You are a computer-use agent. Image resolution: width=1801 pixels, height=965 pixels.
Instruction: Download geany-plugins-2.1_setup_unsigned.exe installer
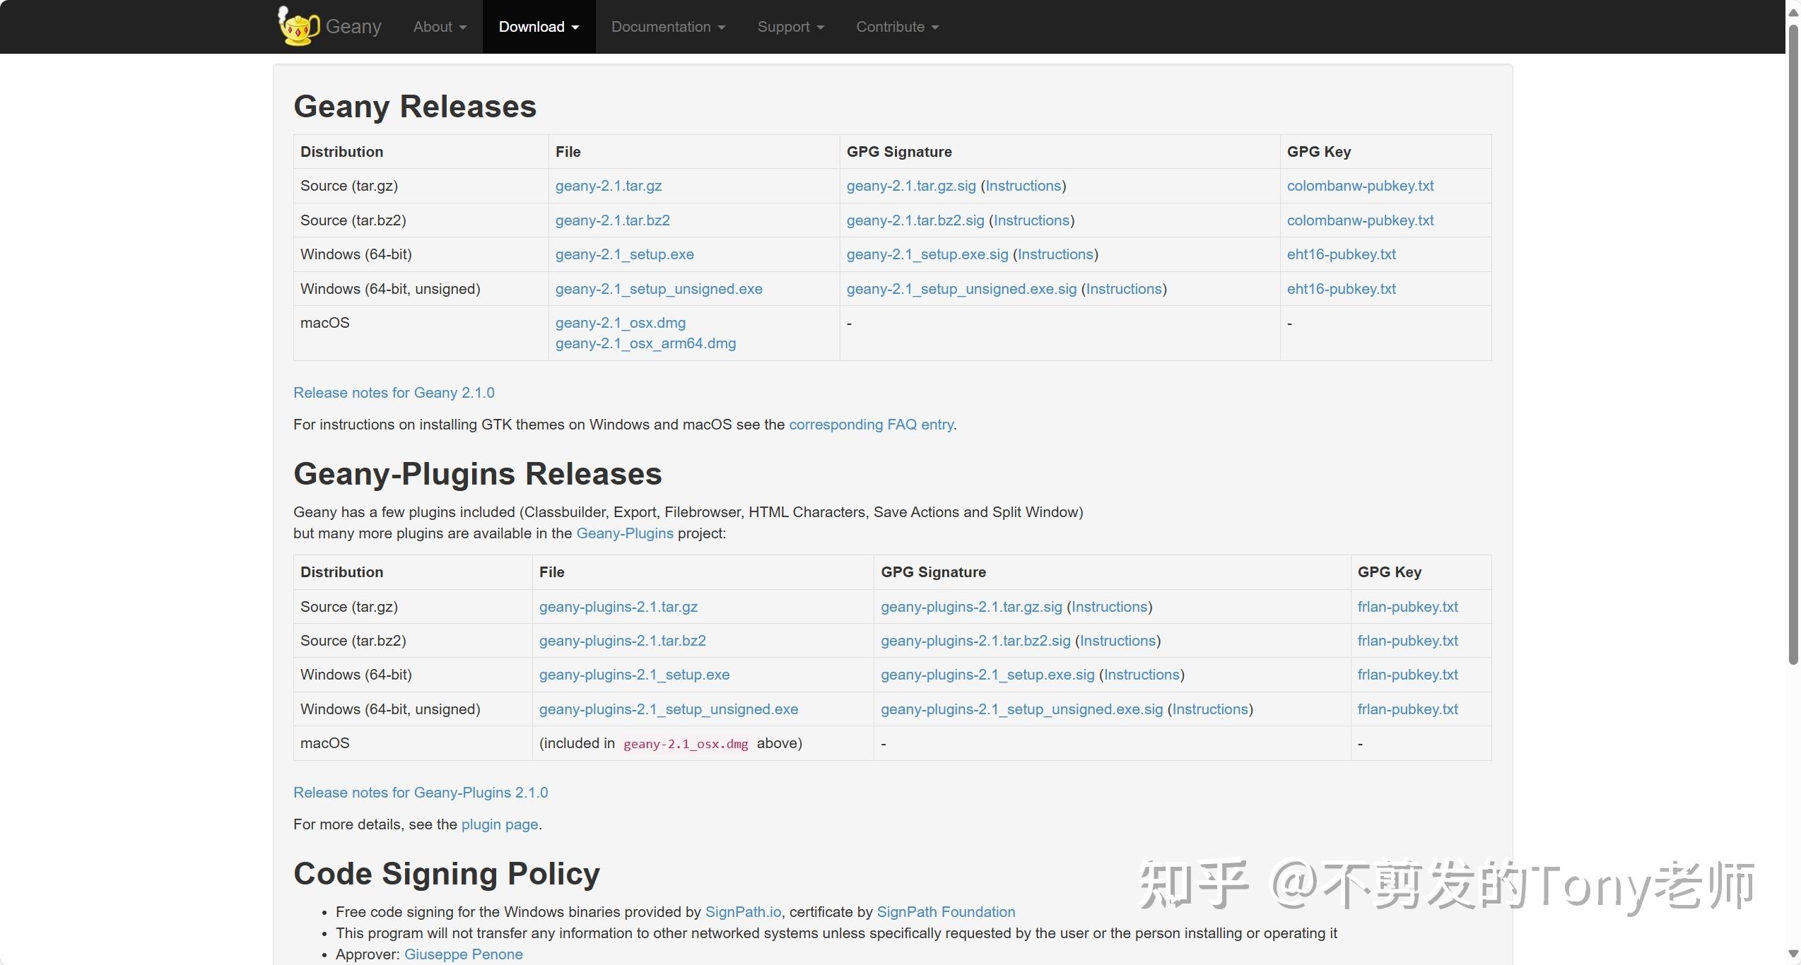coord(669,709)
